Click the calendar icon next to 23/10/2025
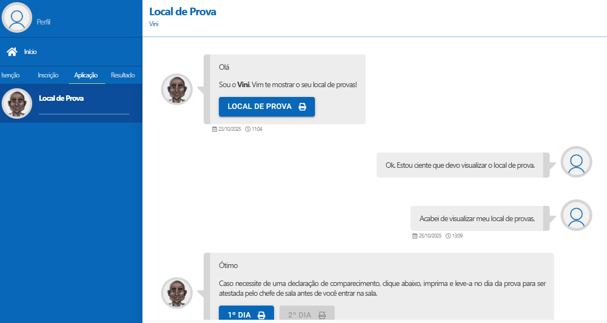 point(213,129)
